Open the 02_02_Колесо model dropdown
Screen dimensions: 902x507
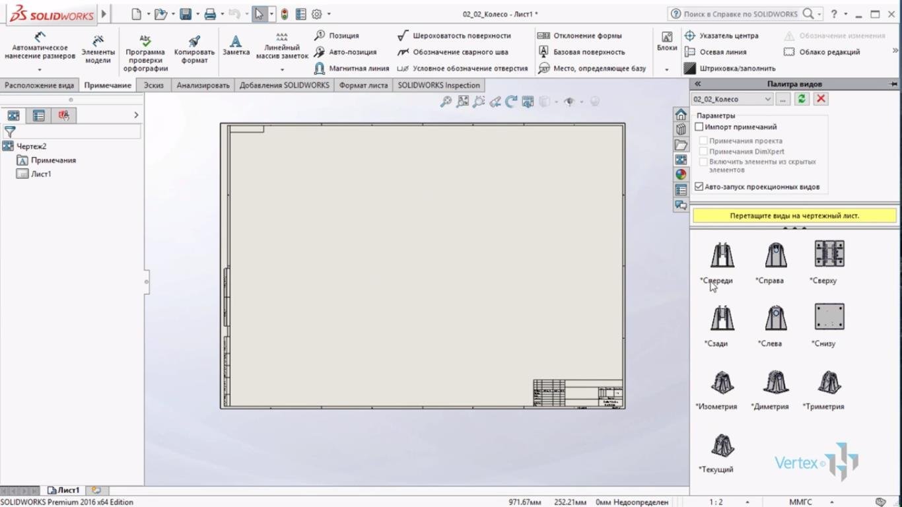pos(732,99)
